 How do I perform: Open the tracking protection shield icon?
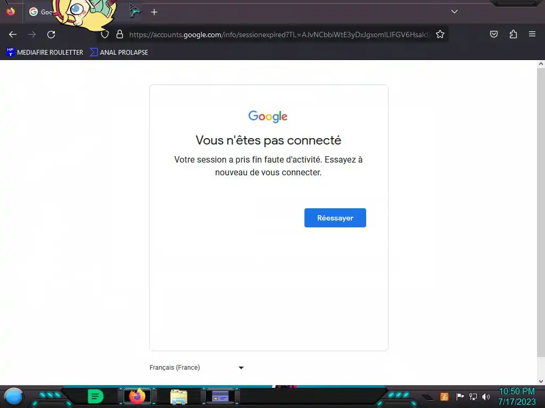105,35
